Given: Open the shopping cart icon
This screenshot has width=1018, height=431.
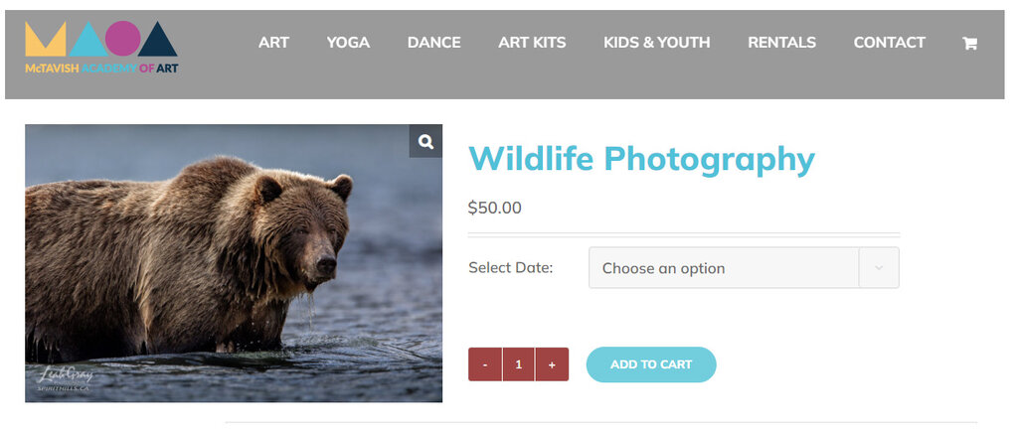Looking at the screenshot, I should pyautogui.click(x=969, y=43).
